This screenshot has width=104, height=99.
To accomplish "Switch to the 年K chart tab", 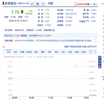I will [x=56, y=52].
